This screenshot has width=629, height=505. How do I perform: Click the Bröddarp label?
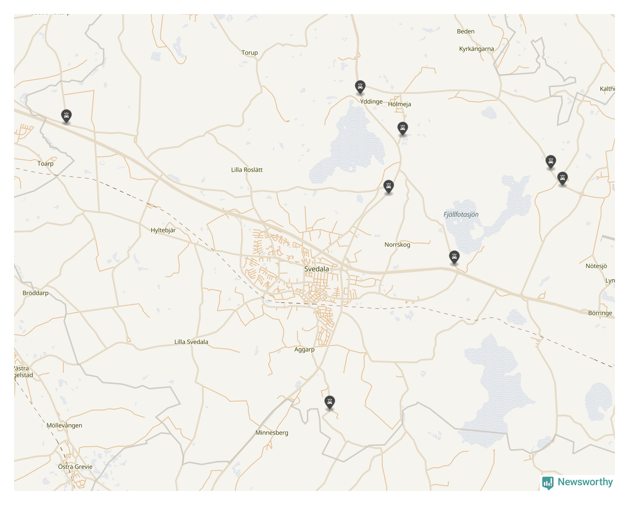click(x=36, y=293)
